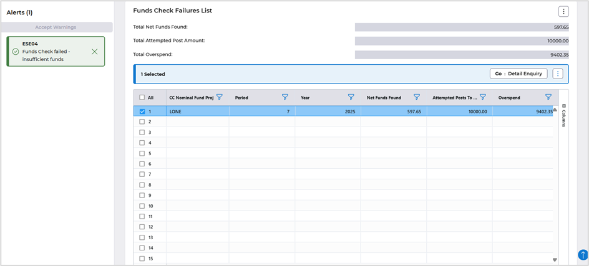589x266 pixels.
Task: Check the row 15 checkbox
Action: tap(142, 258)
